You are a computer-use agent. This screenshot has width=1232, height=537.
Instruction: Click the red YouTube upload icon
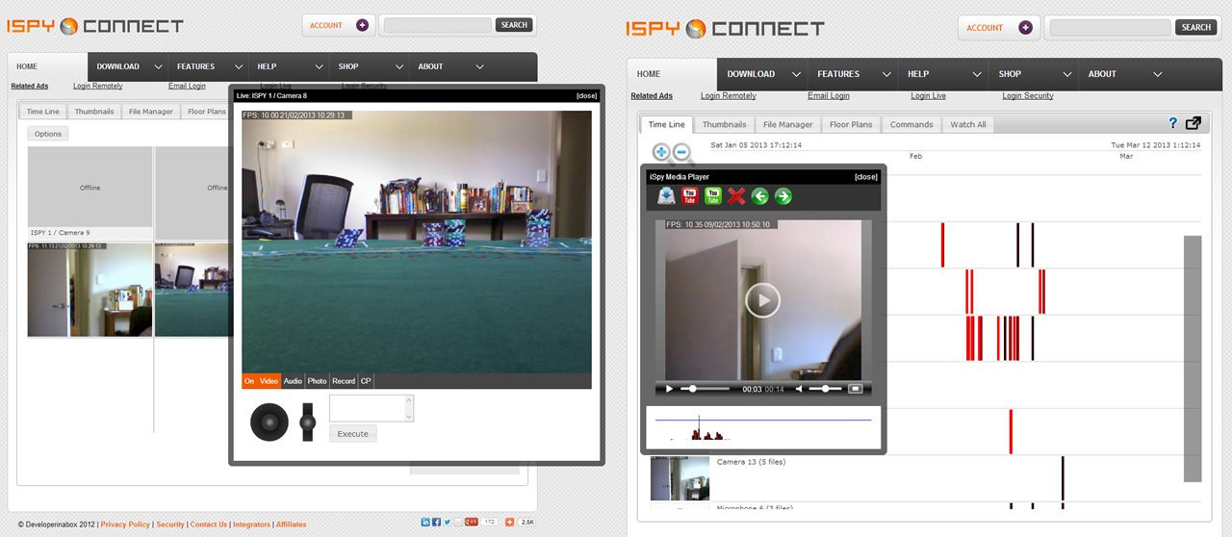tap(690, 196)
